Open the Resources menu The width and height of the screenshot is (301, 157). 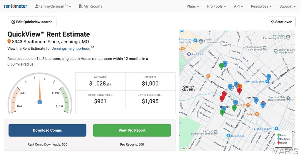(261, 6)
